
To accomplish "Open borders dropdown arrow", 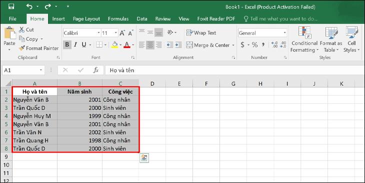I will tap(105, 44).
